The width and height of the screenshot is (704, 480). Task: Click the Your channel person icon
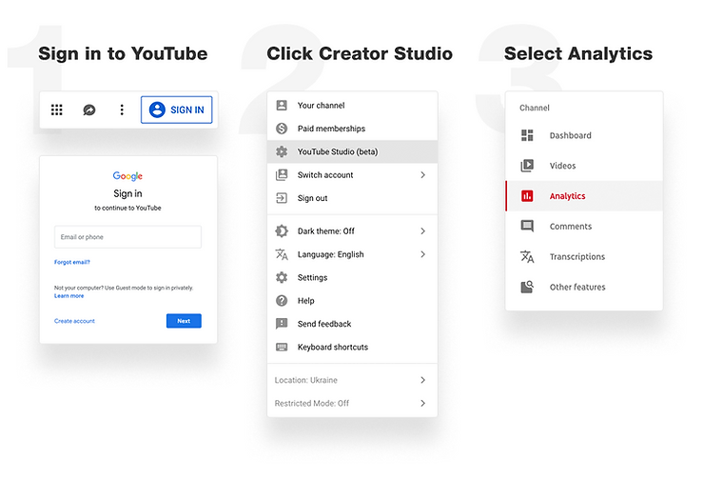point(282,105)
